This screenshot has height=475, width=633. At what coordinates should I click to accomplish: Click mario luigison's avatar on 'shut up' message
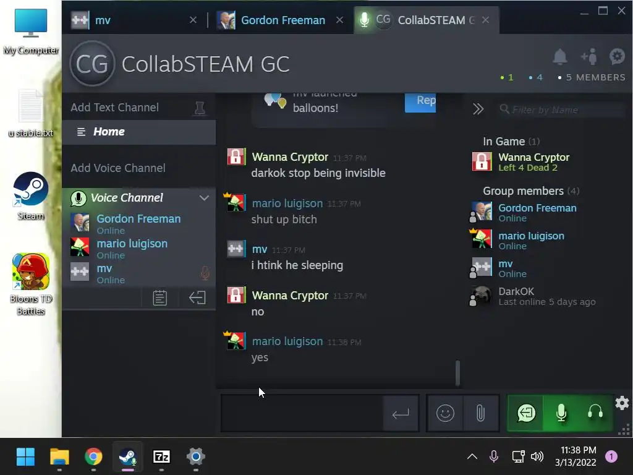[x=236, y=202]
